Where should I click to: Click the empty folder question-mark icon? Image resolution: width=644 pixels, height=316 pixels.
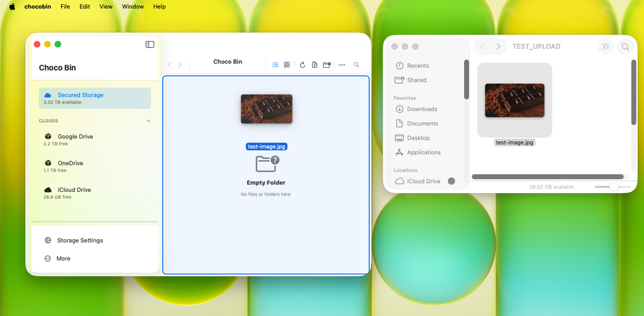[x=267, y=164]
